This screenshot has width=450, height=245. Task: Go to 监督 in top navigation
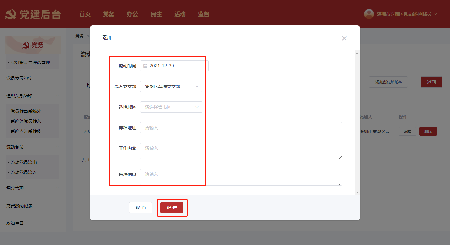pos(203,14)
